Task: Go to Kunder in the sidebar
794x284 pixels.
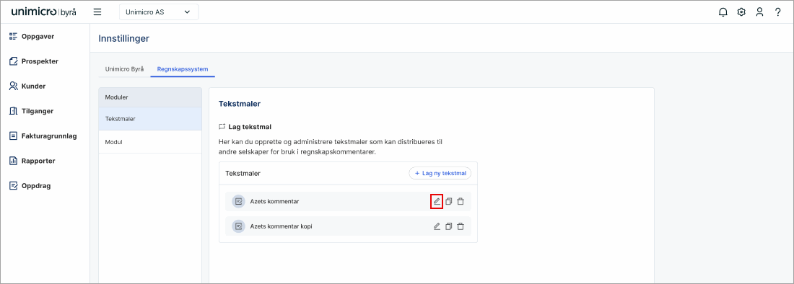Action: 33,86
